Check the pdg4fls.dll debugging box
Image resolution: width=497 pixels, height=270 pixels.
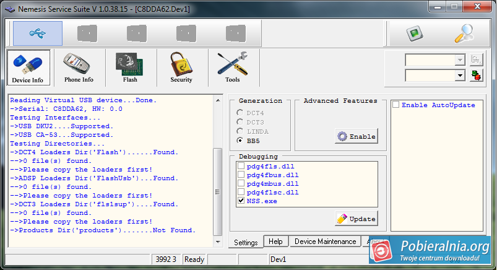[x=241, y=166]
